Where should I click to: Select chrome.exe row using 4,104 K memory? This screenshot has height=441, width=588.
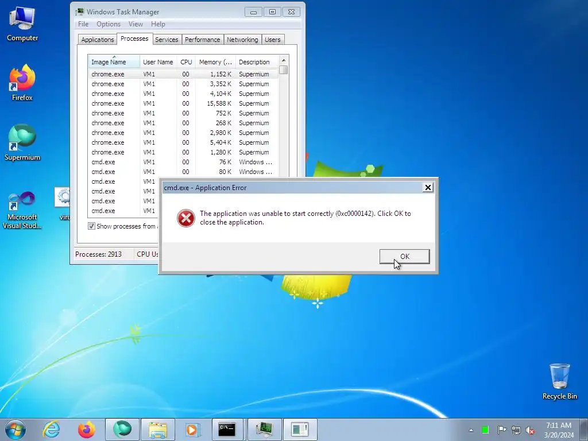coord(184,94)
